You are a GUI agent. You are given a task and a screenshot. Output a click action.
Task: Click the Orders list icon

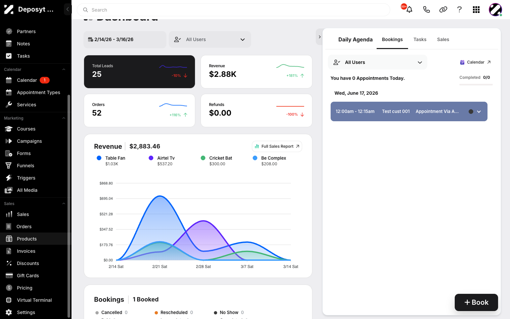(x=9, y=227)
